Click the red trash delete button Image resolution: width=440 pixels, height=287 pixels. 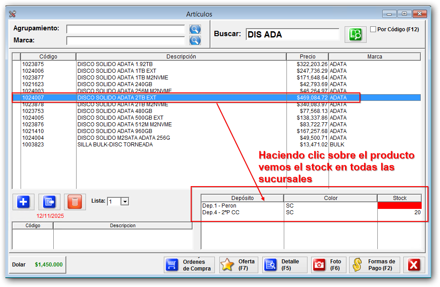click(x=75, y=202)
